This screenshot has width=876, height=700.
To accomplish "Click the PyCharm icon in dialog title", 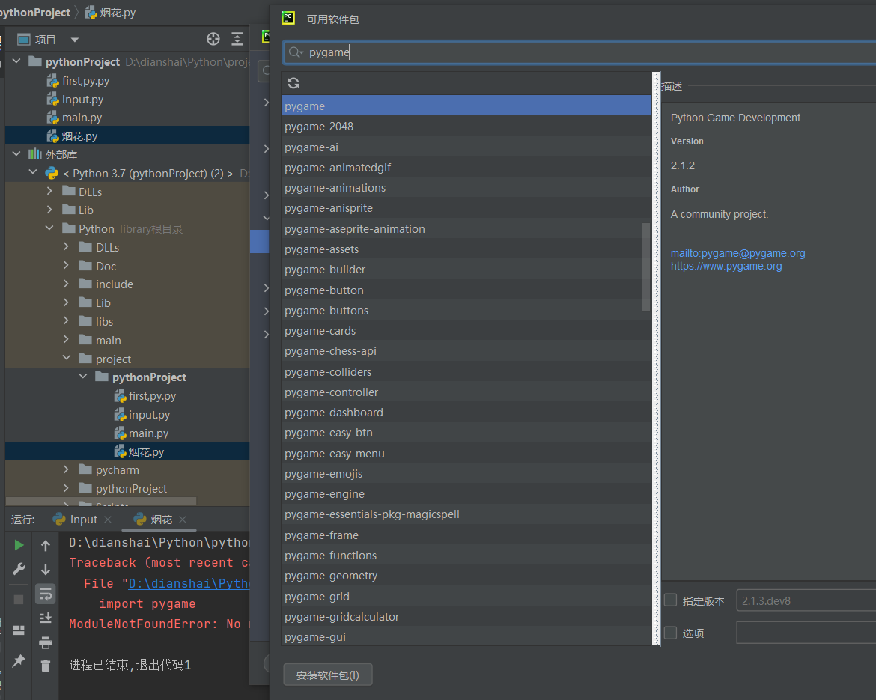I will (x=288, y=19).
